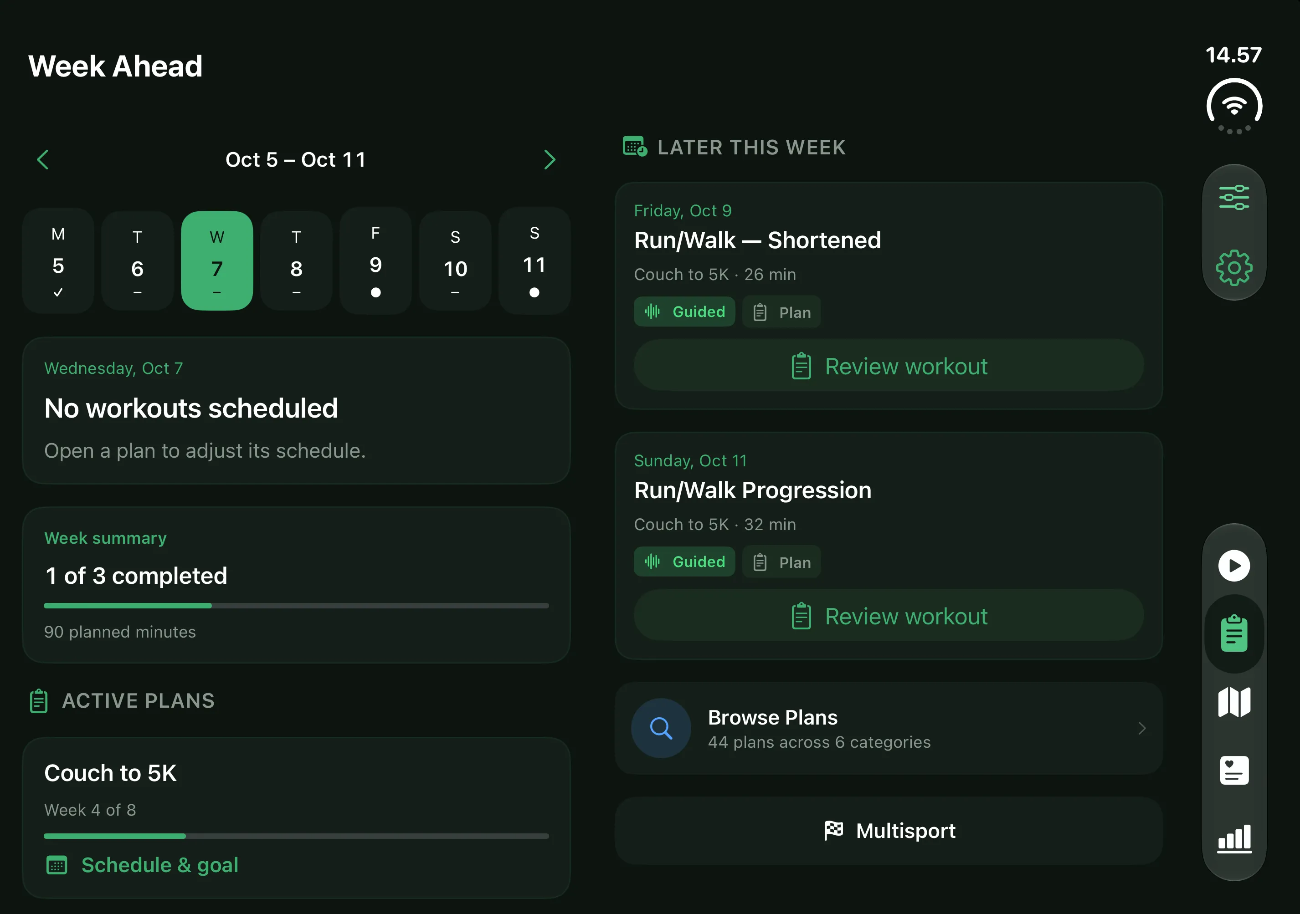The height and width of the screenshot is (914, 1300).
Task: Select Tuesday 6 in week strip
Action: click(x=138, y=261)
